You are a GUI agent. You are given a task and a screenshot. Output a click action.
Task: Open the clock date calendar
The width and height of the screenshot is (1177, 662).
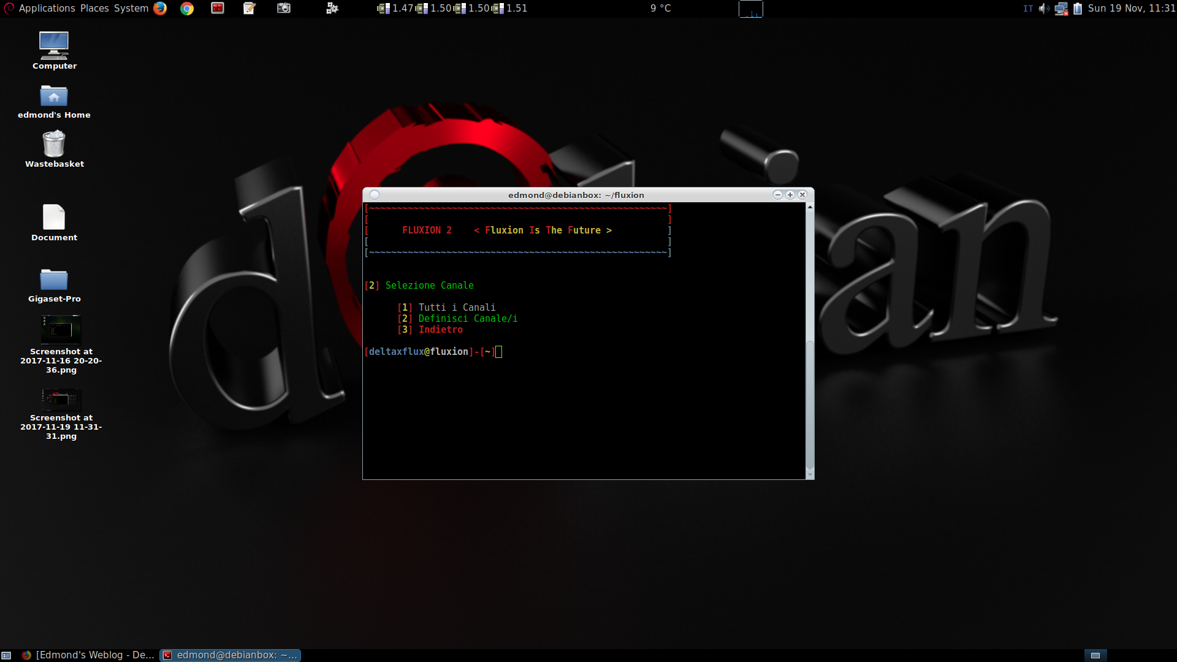(1131, 8)
